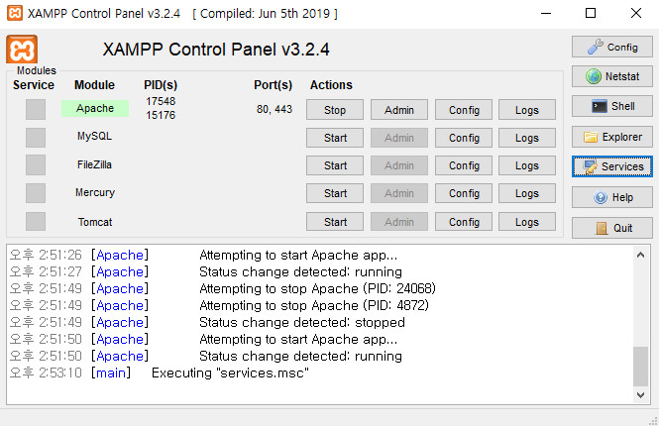The image size is (659, 426).
Task: Open the Mercury Config menu
Action: click(x=464, y=193)
